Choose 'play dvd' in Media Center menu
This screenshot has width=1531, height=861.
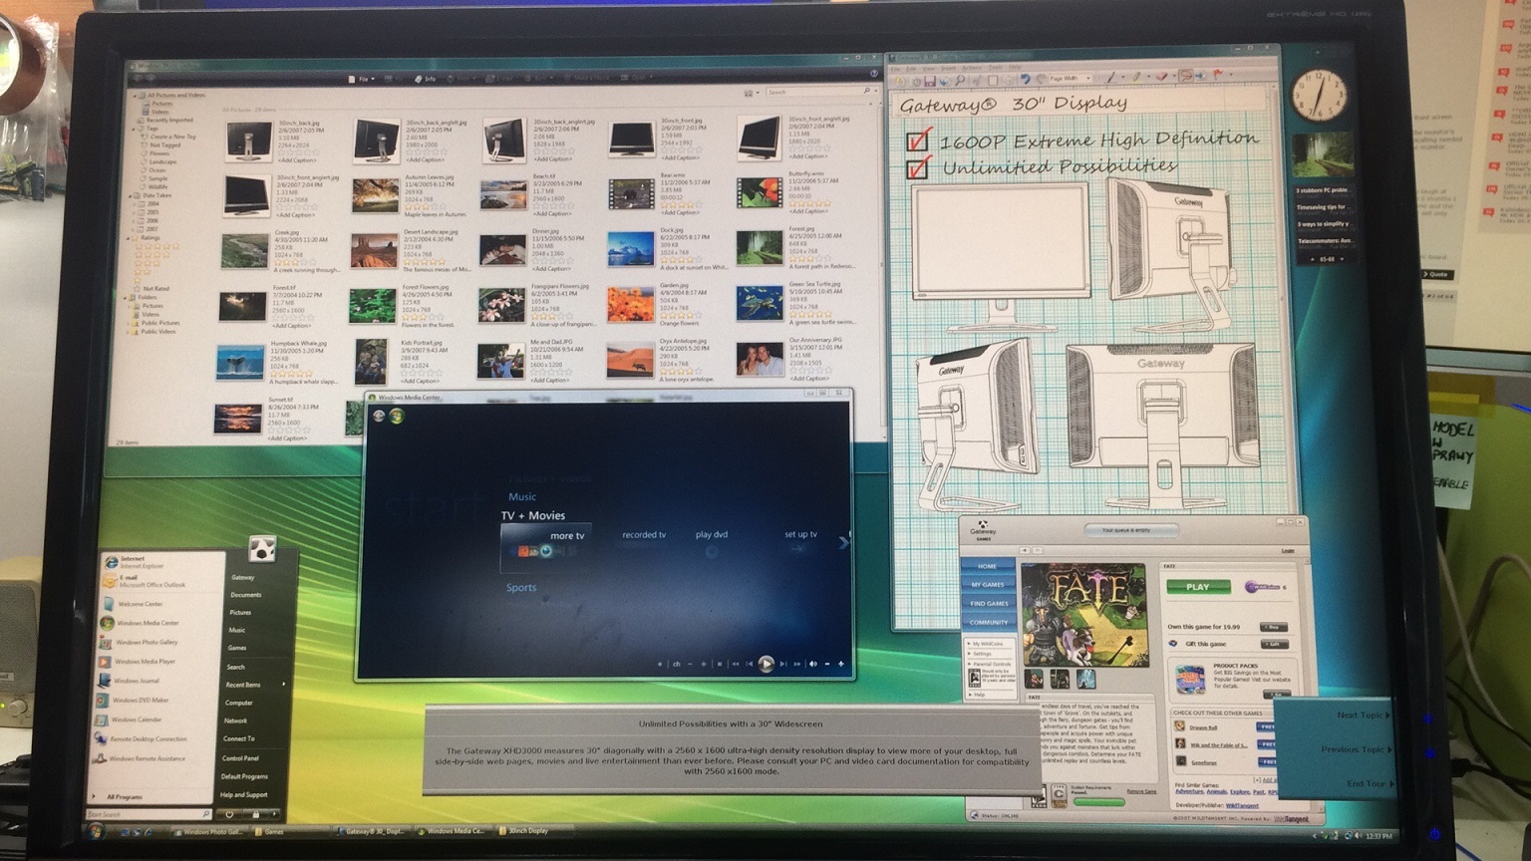tap(712, 535)
